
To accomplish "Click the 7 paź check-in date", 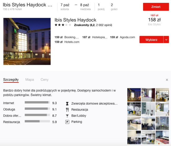I will (65, 7).
